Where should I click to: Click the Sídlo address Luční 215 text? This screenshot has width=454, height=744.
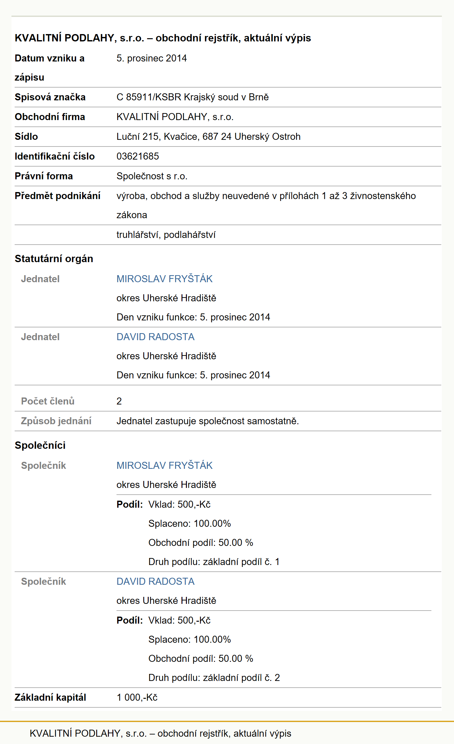208,137
